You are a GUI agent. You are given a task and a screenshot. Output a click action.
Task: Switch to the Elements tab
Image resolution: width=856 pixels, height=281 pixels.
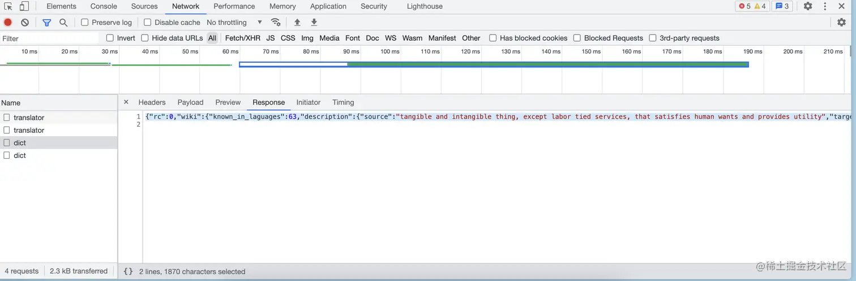(x=61, y=6)
